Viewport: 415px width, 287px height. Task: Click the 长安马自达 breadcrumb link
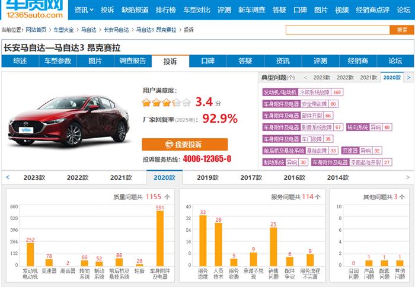(x=116, y=30)
